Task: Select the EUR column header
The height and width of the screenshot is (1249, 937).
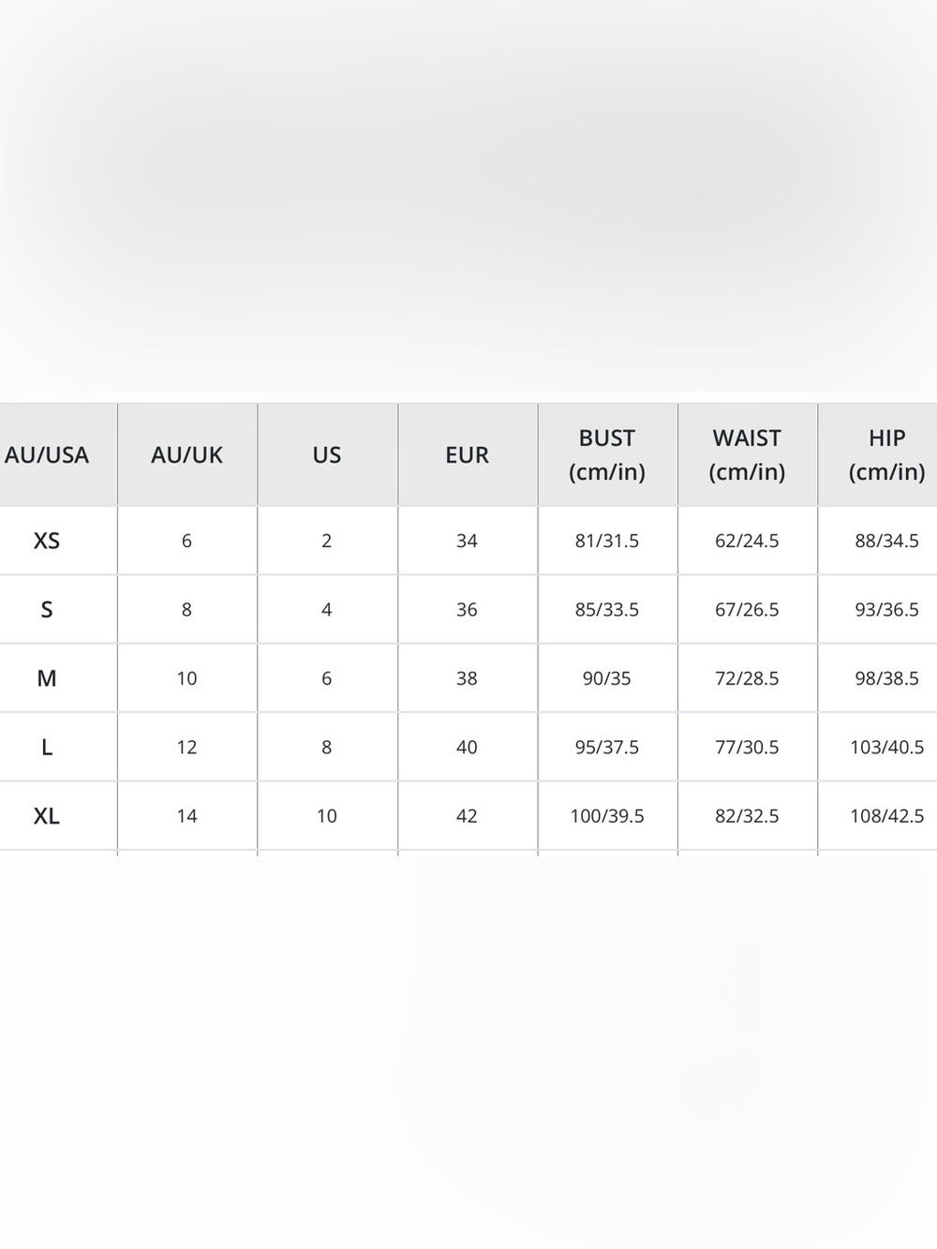Action: [468, 455]
